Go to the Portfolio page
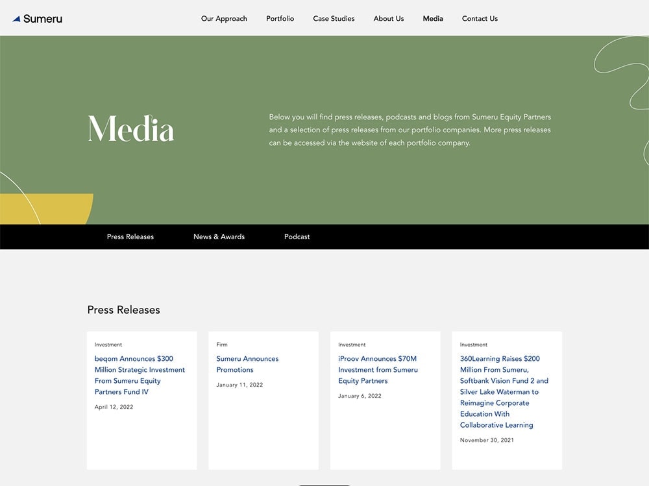Screen dimensions: 649x486 [x=280, y=19]
